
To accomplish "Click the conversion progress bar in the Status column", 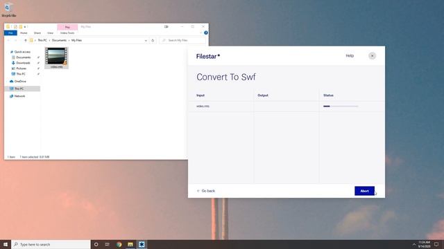I will [341, 106].
